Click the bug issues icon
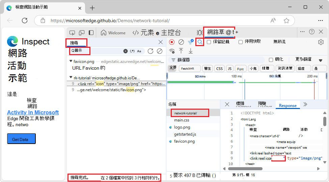 199,33
